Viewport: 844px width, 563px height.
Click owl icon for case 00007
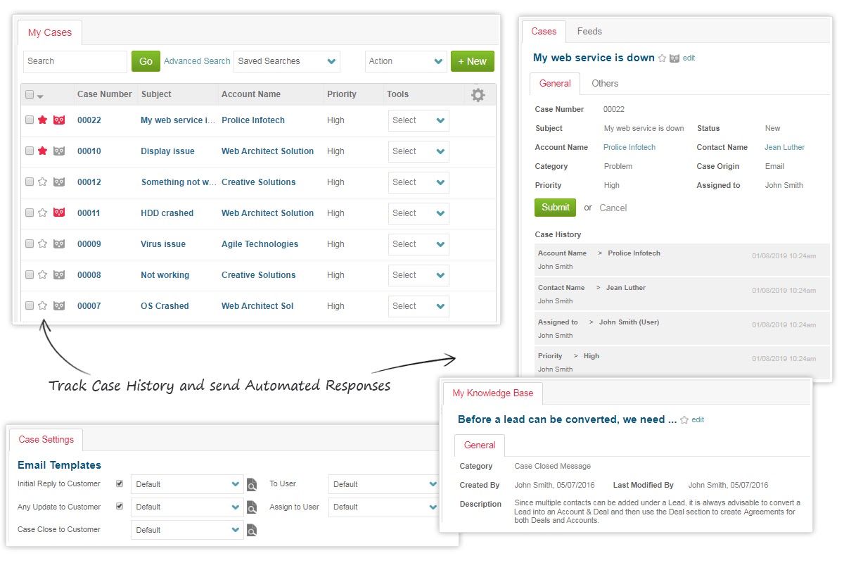(x=59, y=306)
